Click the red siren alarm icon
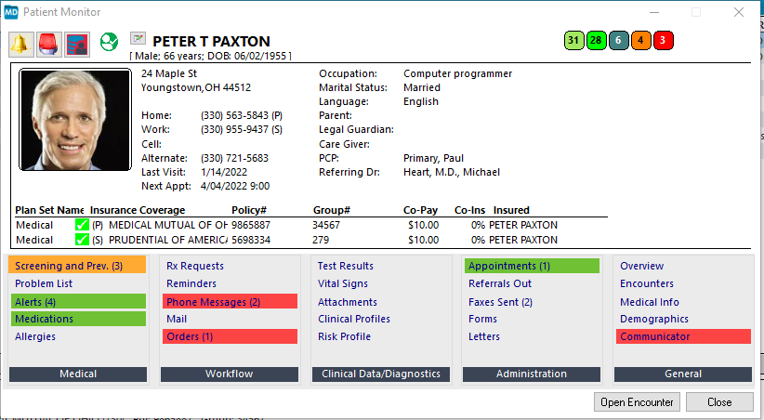Viewport: 764px width, 420px height. pos(48,44)
